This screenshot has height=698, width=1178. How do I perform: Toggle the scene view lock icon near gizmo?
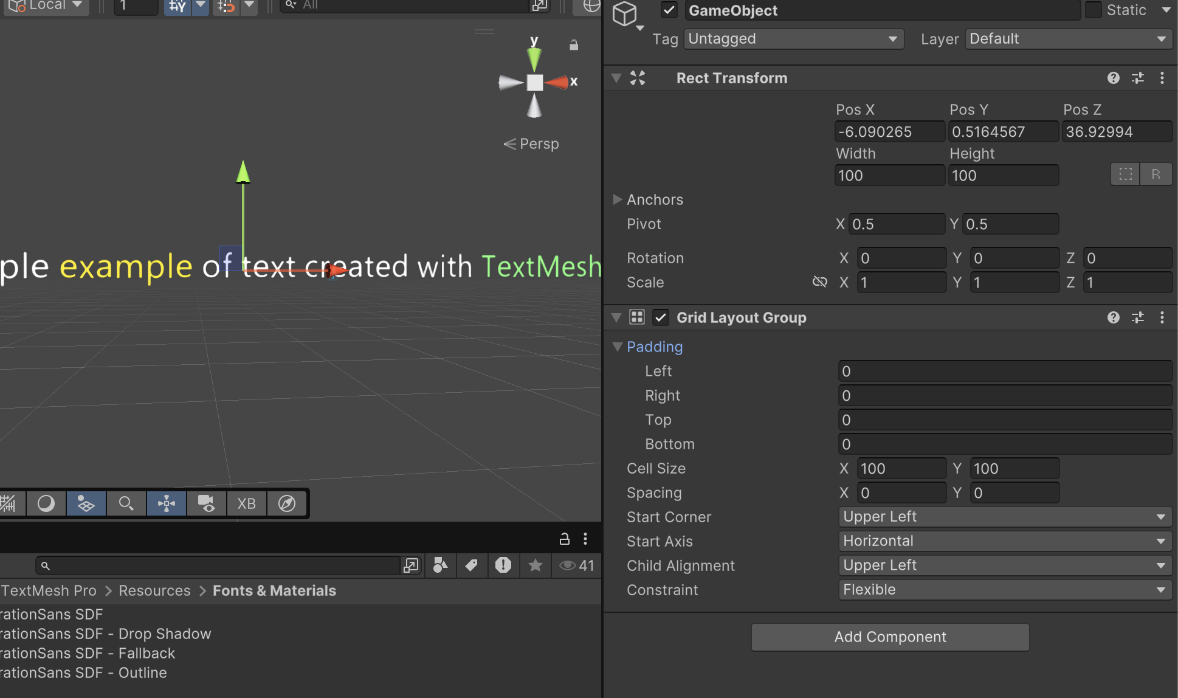click(x=573, y=45)
